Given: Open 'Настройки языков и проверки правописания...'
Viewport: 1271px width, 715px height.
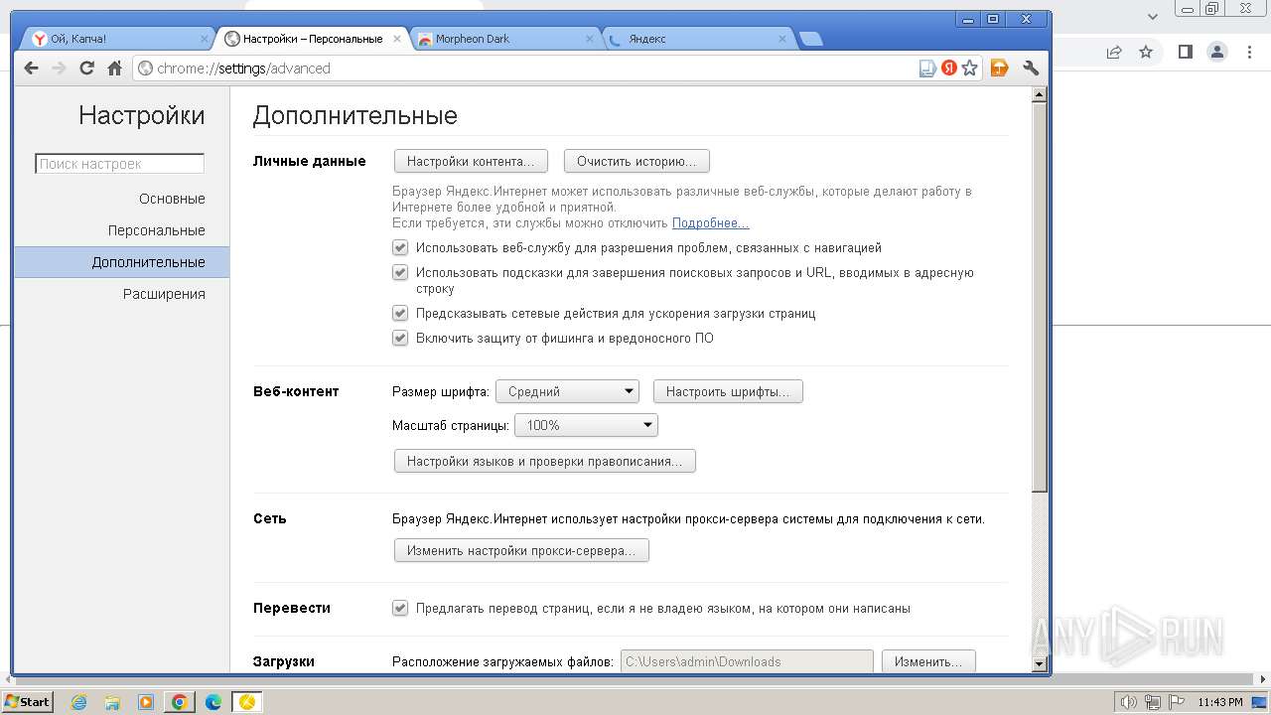Looking at the screenshot, I should [x=545, y=461].
